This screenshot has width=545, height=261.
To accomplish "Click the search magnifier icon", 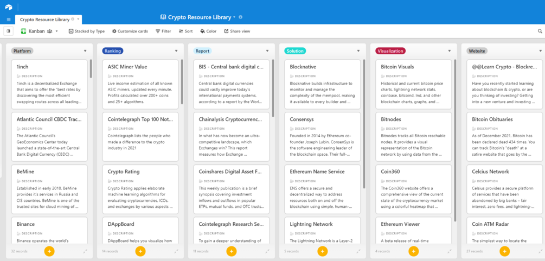I will 540,31.
